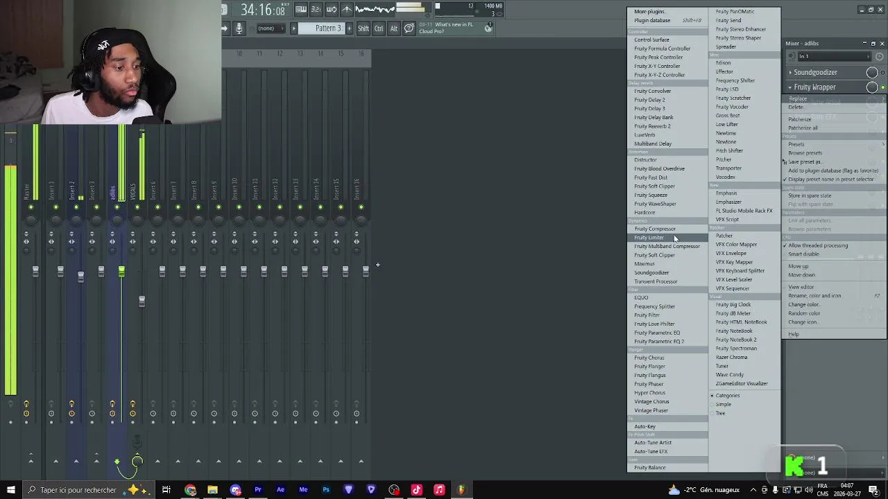
Task: Select Fruity Limiter in plugin list
Action: (667, 238)
